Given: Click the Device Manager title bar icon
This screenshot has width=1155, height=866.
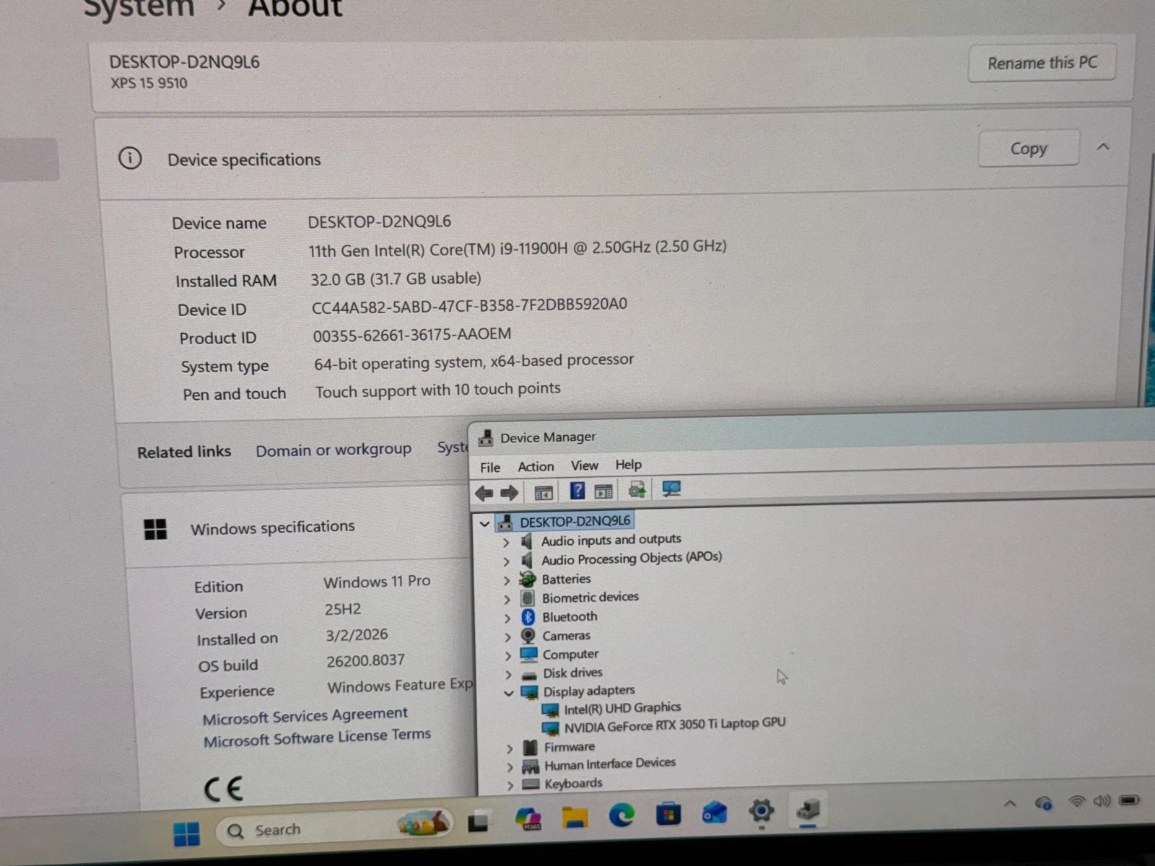Looking at the screenshot, I should 486,438.
